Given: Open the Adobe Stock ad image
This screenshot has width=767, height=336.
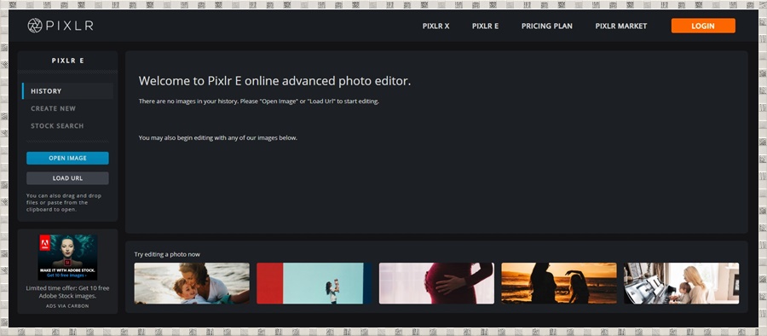Looking at the screenshot, I should pyautogui.click(x=67, y=258).
